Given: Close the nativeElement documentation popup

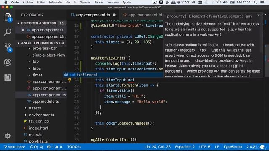Looking at the screenshot, I should pyautogui.click(x=258, y=15).
